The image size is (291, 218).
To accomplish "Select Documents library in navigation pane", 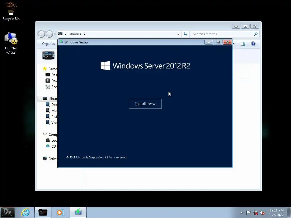I will point(52,104).
